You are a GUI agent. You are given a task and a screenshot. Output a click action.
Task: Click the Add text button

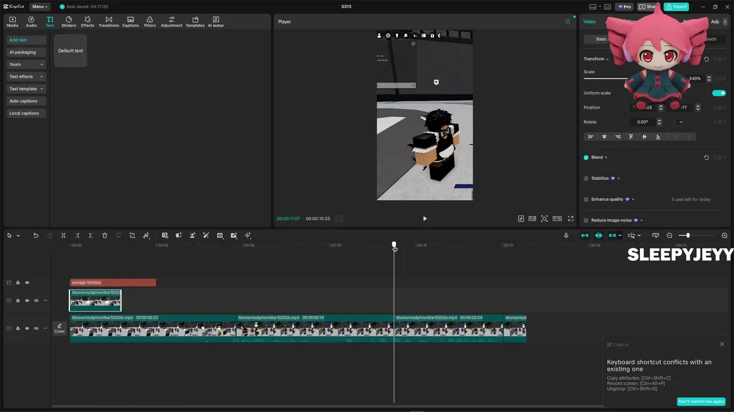[26, 40]
